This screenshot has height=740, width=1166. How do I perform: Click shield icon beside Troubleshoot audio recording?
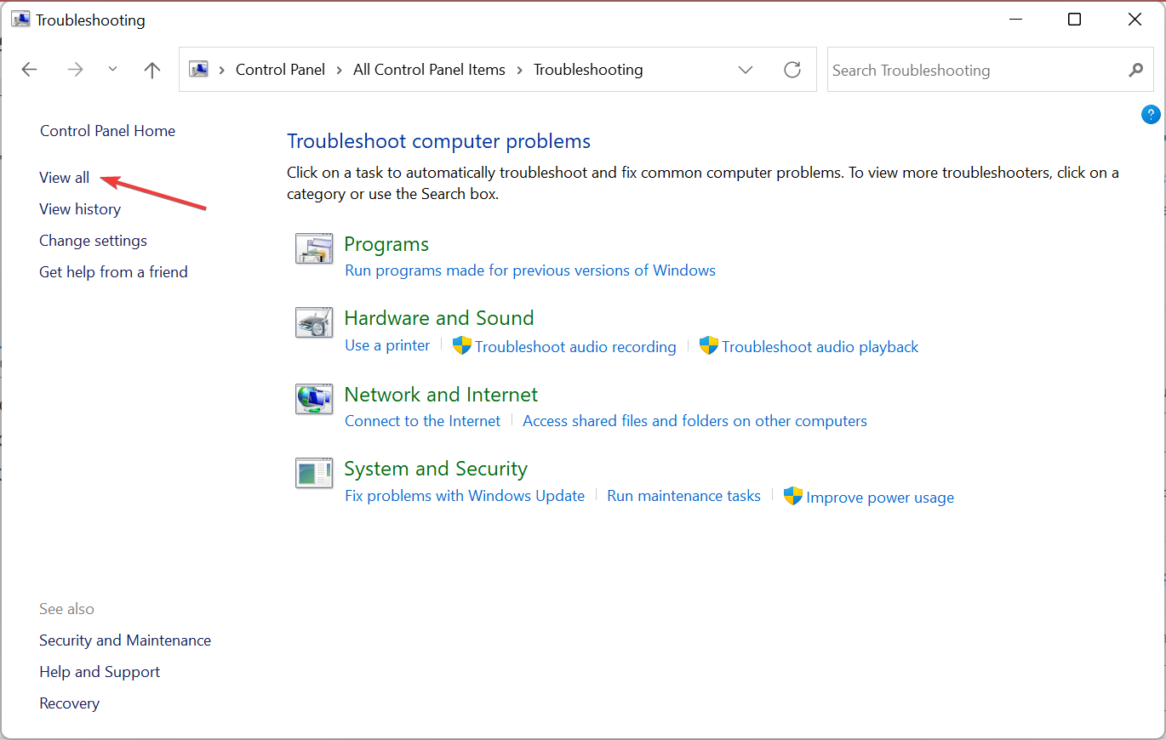coord(462,345)
